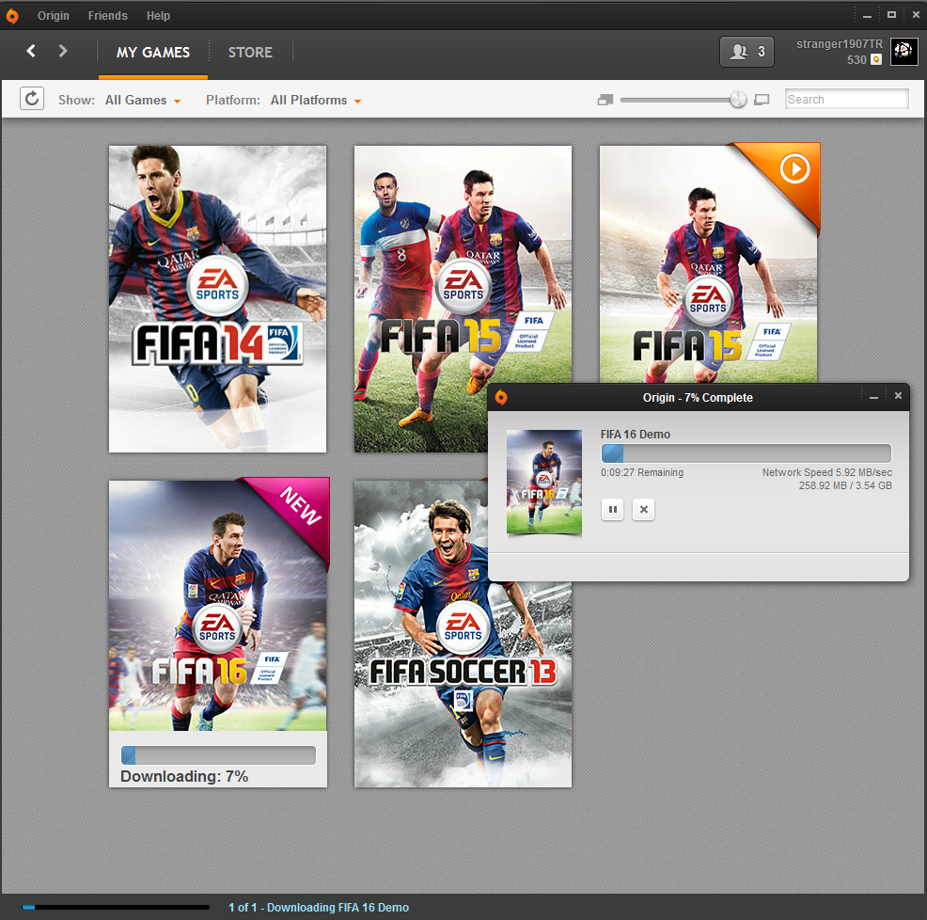Switch to the My Games tab

click(153, 53)
